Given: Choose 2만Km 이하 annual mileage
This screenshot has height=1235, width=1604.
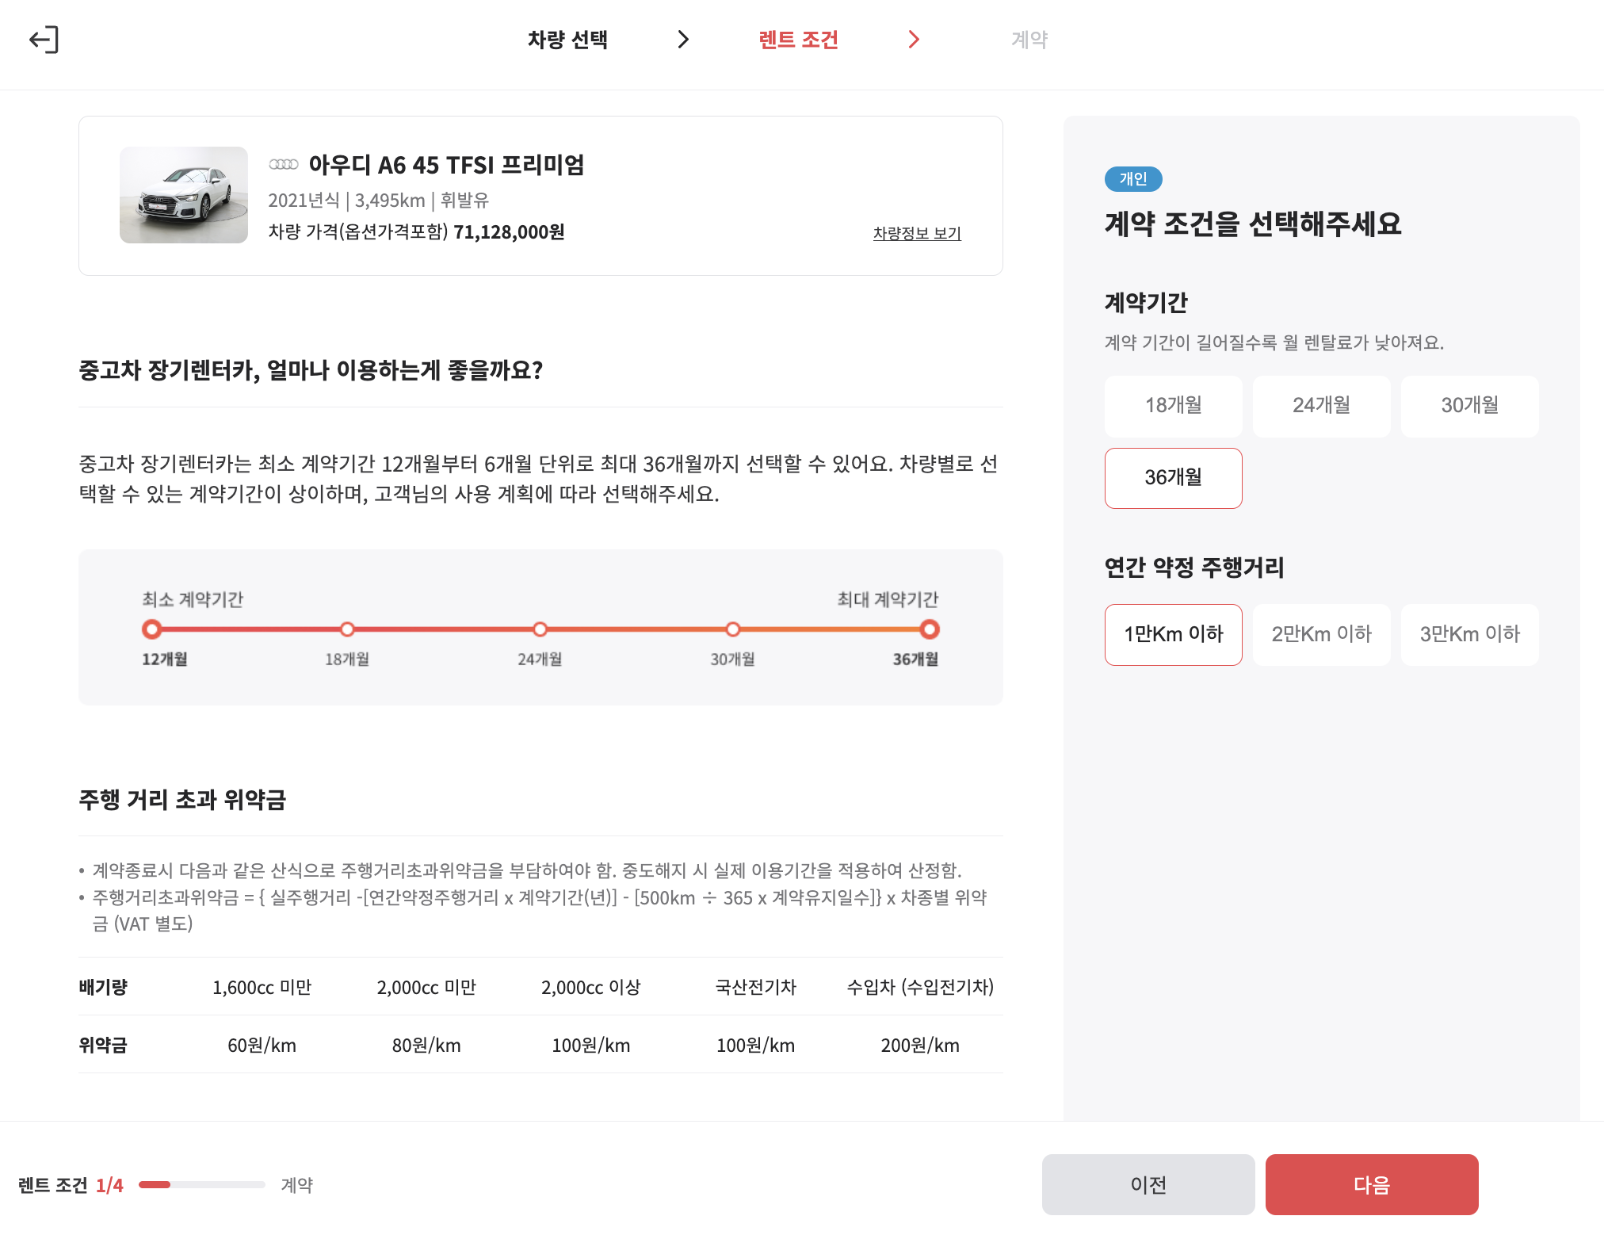Looking at the screenshot, I should point(1321,635).
